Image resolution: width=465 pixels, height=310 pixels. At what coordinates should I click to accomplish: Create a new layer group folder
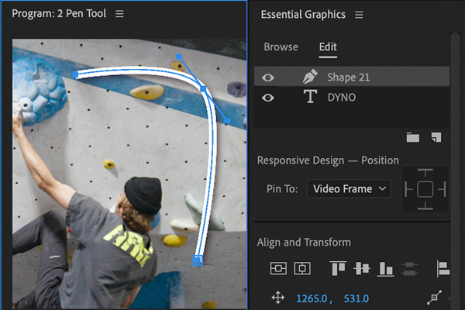point(412,137)
